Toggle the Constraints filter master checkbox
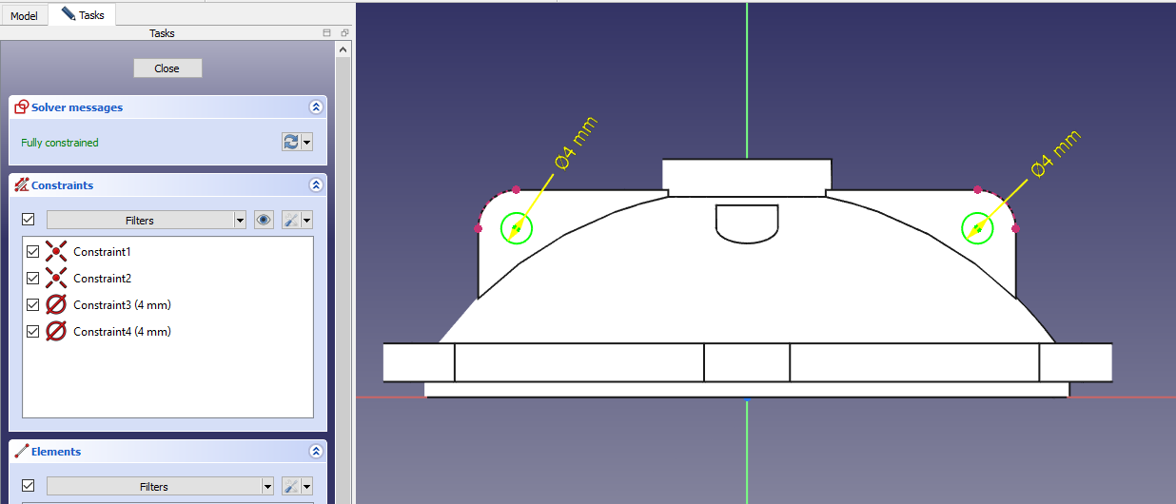 pyautogui.click(x=29, y=220)
